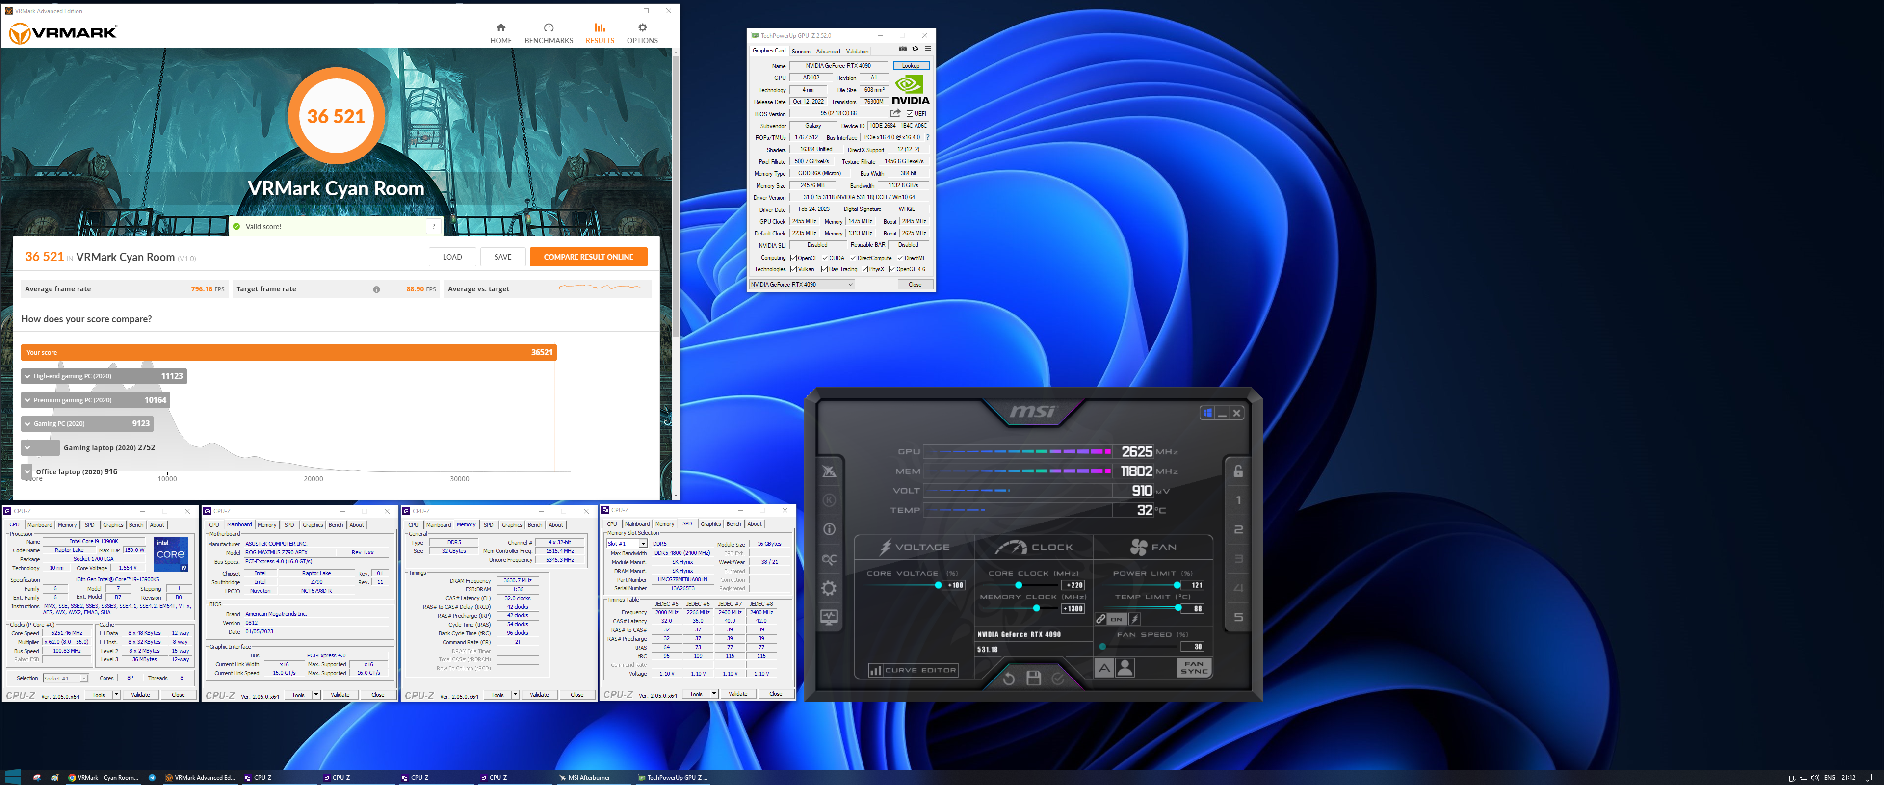Toggle OpenCL checkbox in GPU-Z
The width and height of the screenshot is (1884, 785).
pyautogui.click(x=793, y=258)
